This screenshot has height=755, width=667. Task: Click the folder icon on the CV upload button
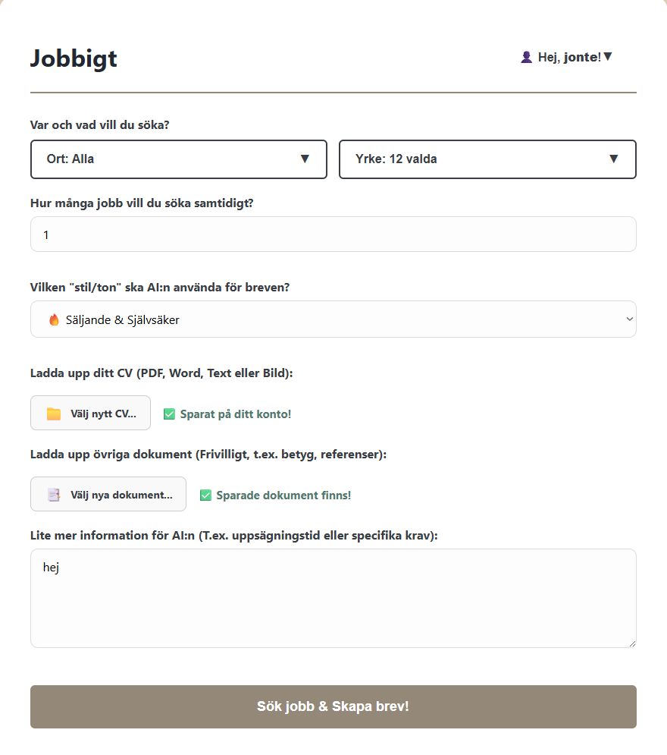click(x=52, y=413)
